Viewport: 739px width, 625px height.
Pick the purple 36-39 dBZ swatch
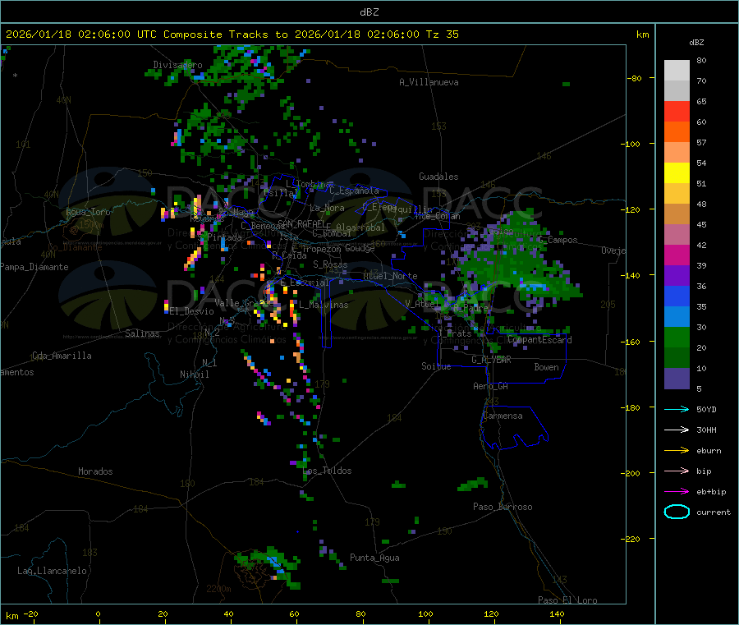[677, 276]
